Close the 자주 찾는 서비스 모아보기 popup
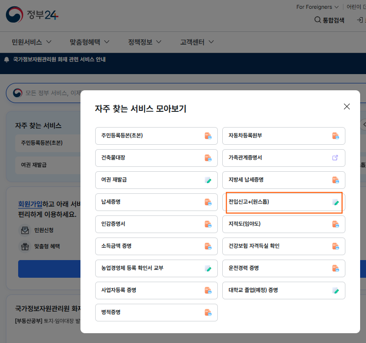Screen dimensions: 366x343 point(347,106)
